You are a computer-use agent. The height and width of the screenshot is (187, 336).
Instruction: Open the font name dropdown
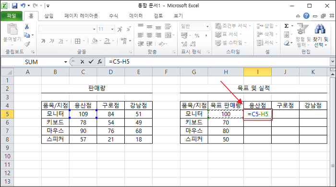tap(94, 29)
